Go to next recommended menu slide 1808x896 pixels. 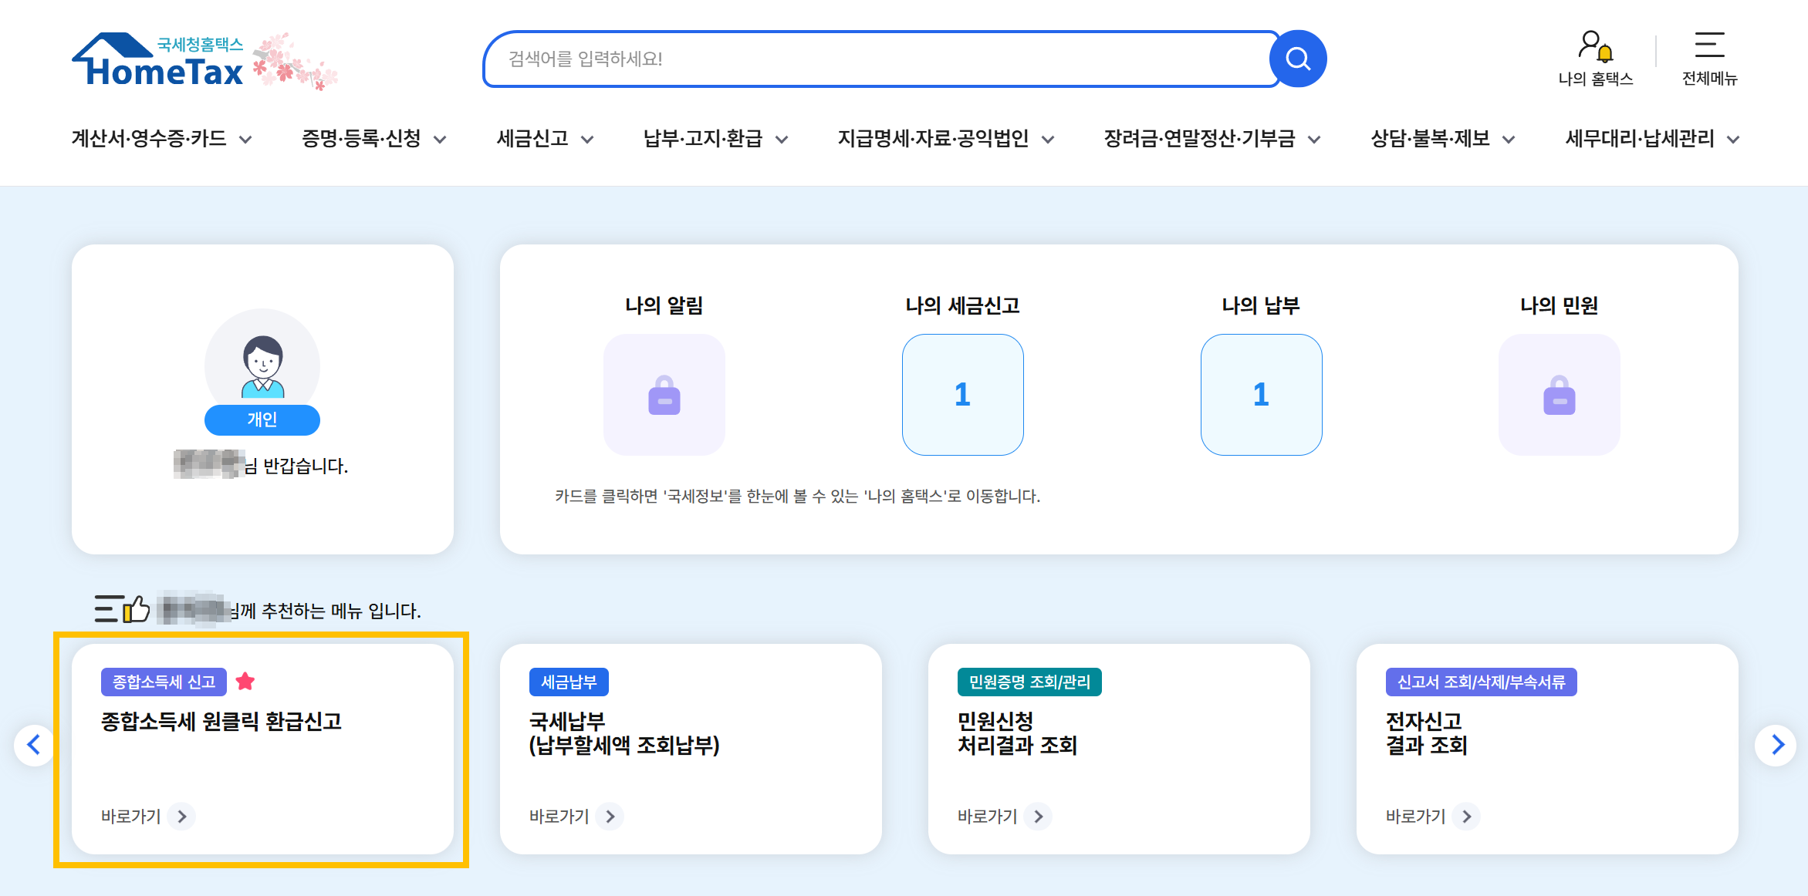(1777, 745)
